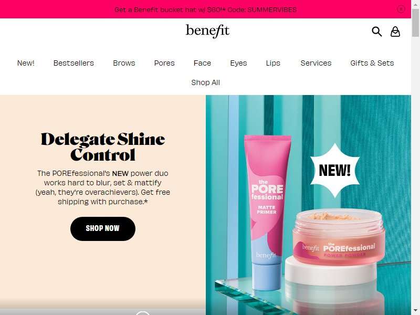Open the Face menu
Screen dimensions: 420x315
coord(202,63)
